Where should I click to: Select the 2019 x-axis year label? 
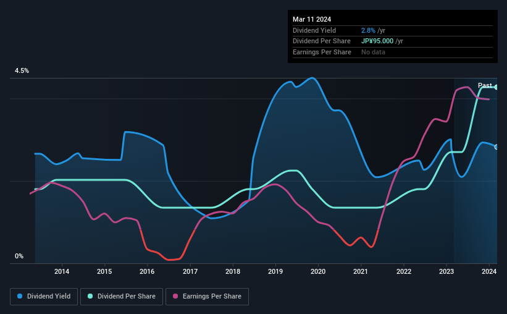click(275, 271)
